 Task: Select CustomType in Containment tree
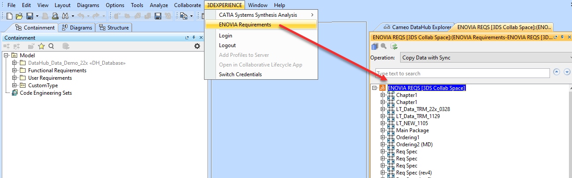pos(43,85)
